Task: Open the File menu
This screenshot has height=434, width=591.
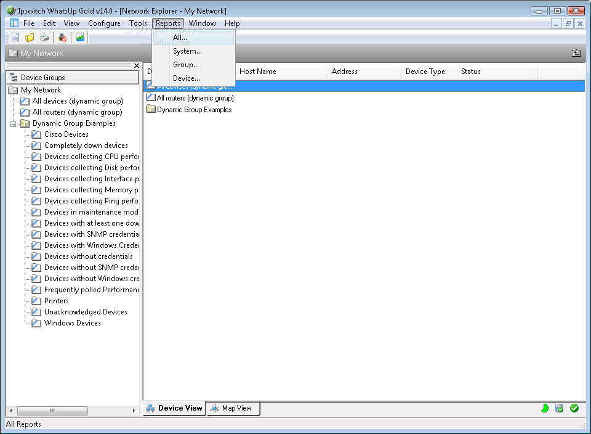Action: [29, 23]
